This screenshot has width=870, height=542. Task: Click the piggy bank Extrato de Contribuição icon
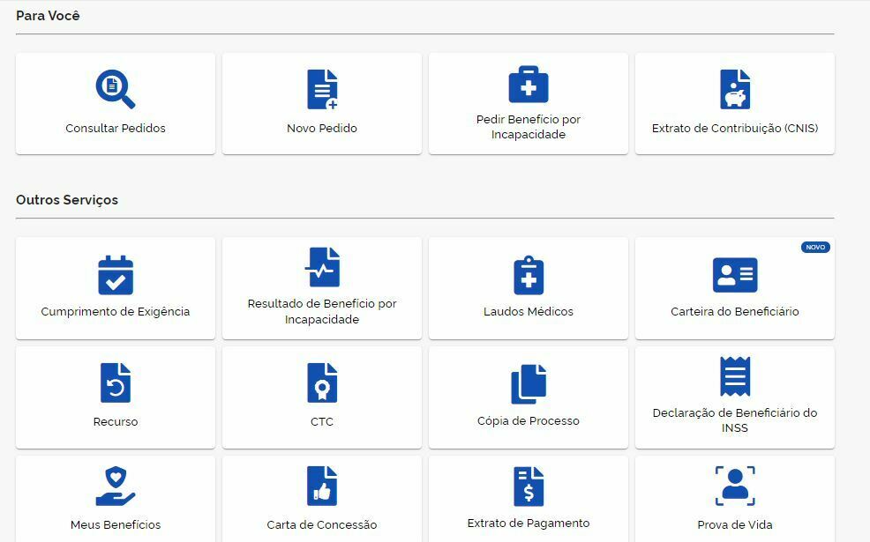[x=734, y=89]
